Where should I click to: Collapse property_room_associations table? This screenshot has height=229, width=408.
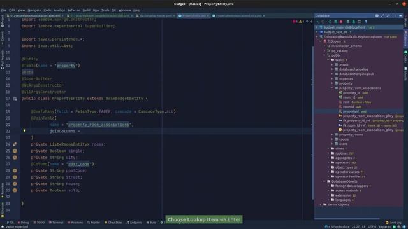(x=332, y=88)
